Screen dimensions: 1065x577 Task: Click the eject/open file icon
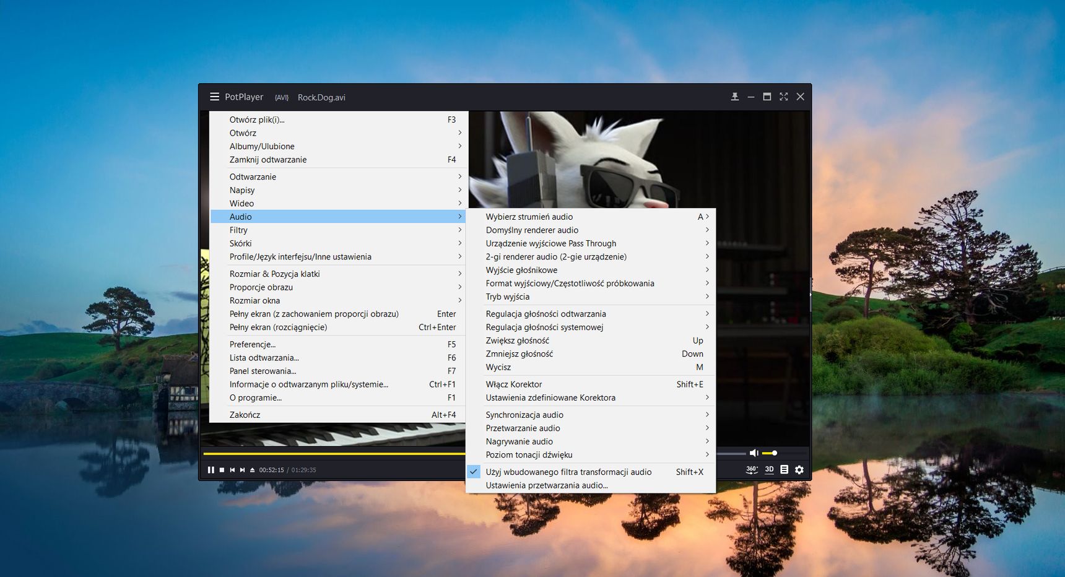coord(252,470)
